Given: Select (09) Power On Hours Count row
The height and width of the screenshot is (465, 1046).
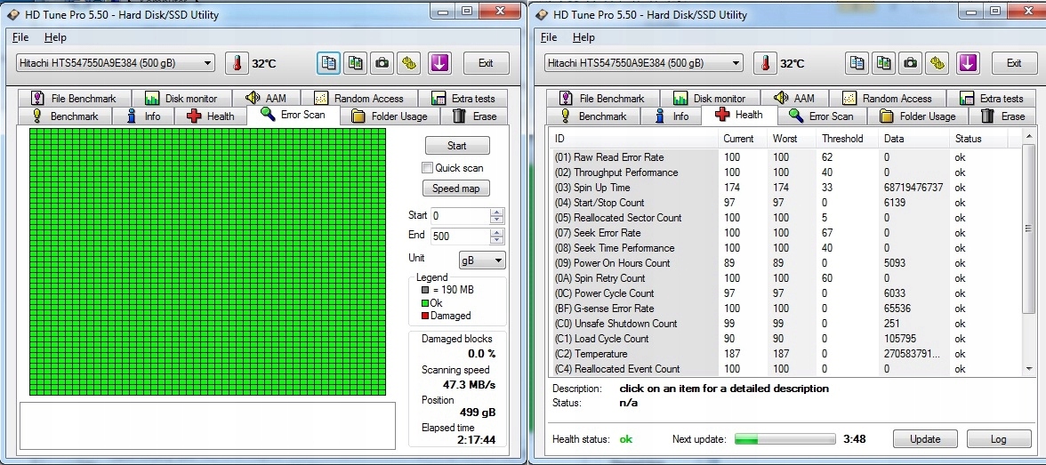Looking at the screenshot, I should click(785, 263).
